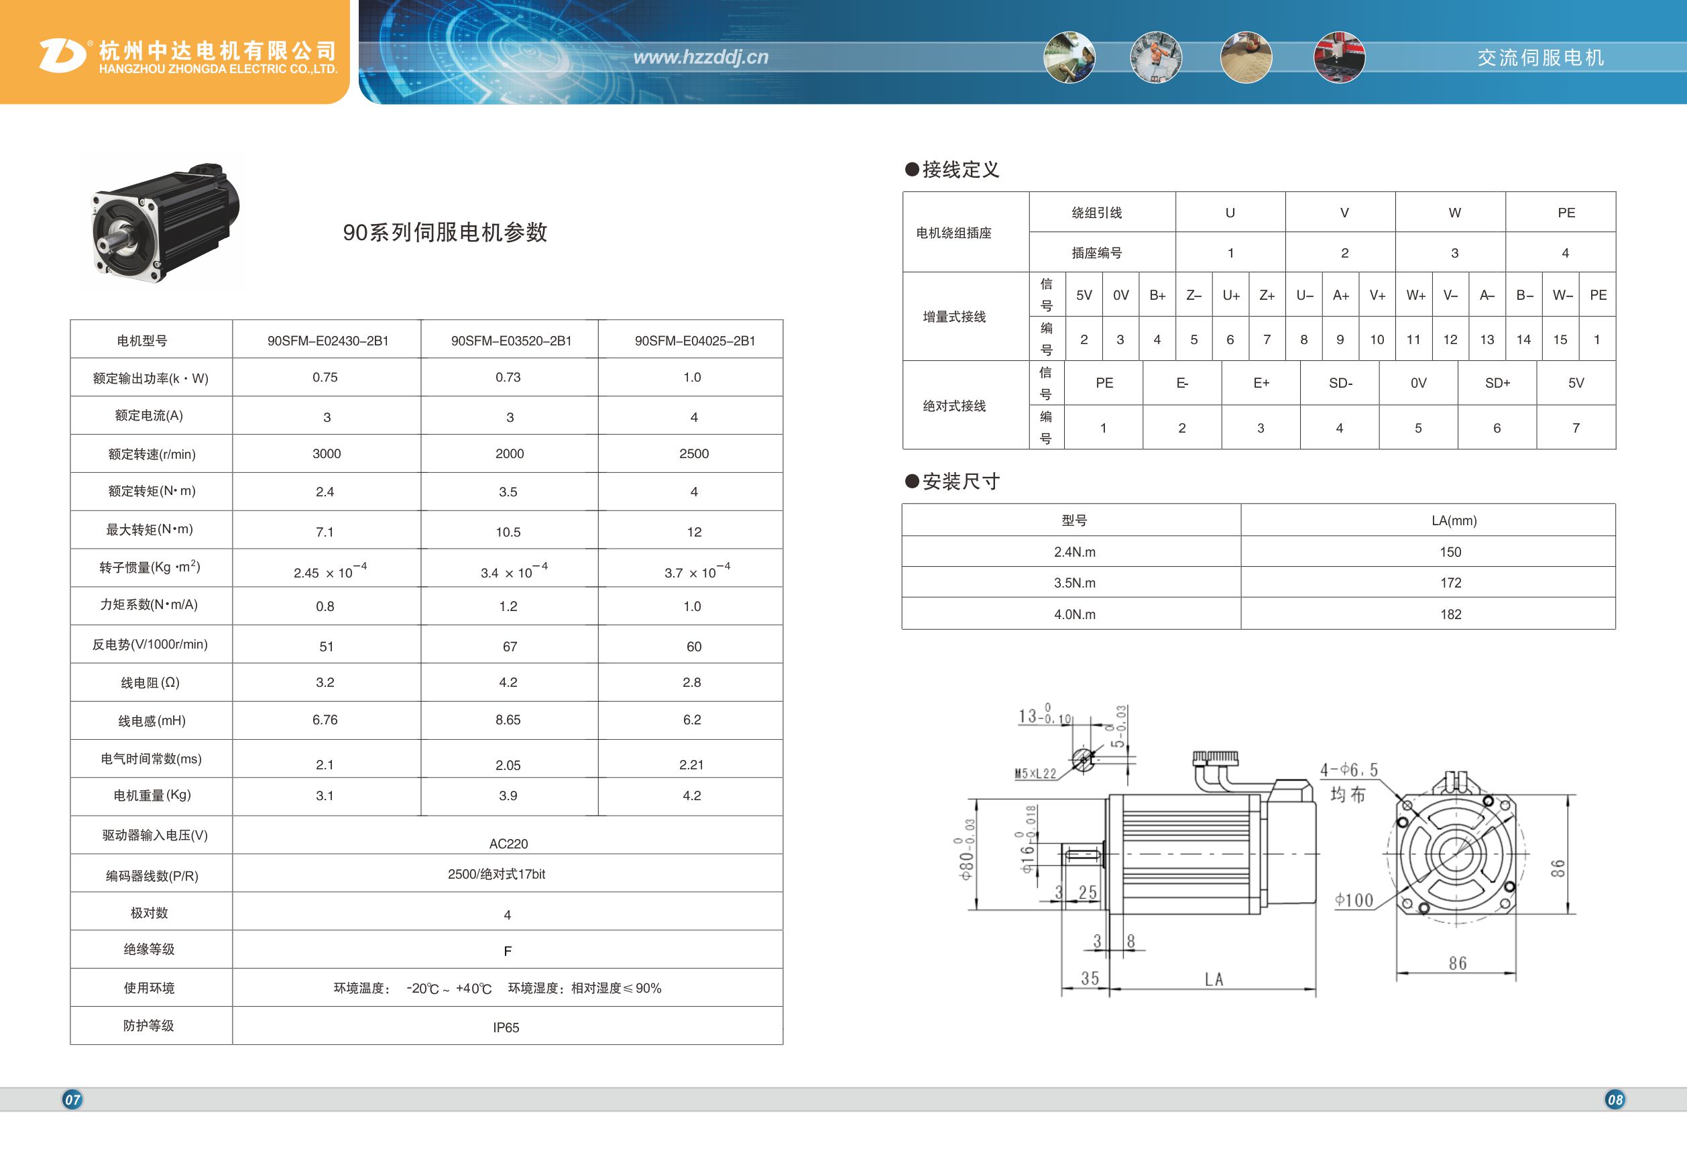Click the 使用环境 row label
Image resolution: width=1687 pixels, height=1153 pixels.
tap(149, 987)
